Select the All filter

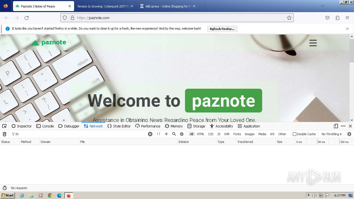point(192,134)
